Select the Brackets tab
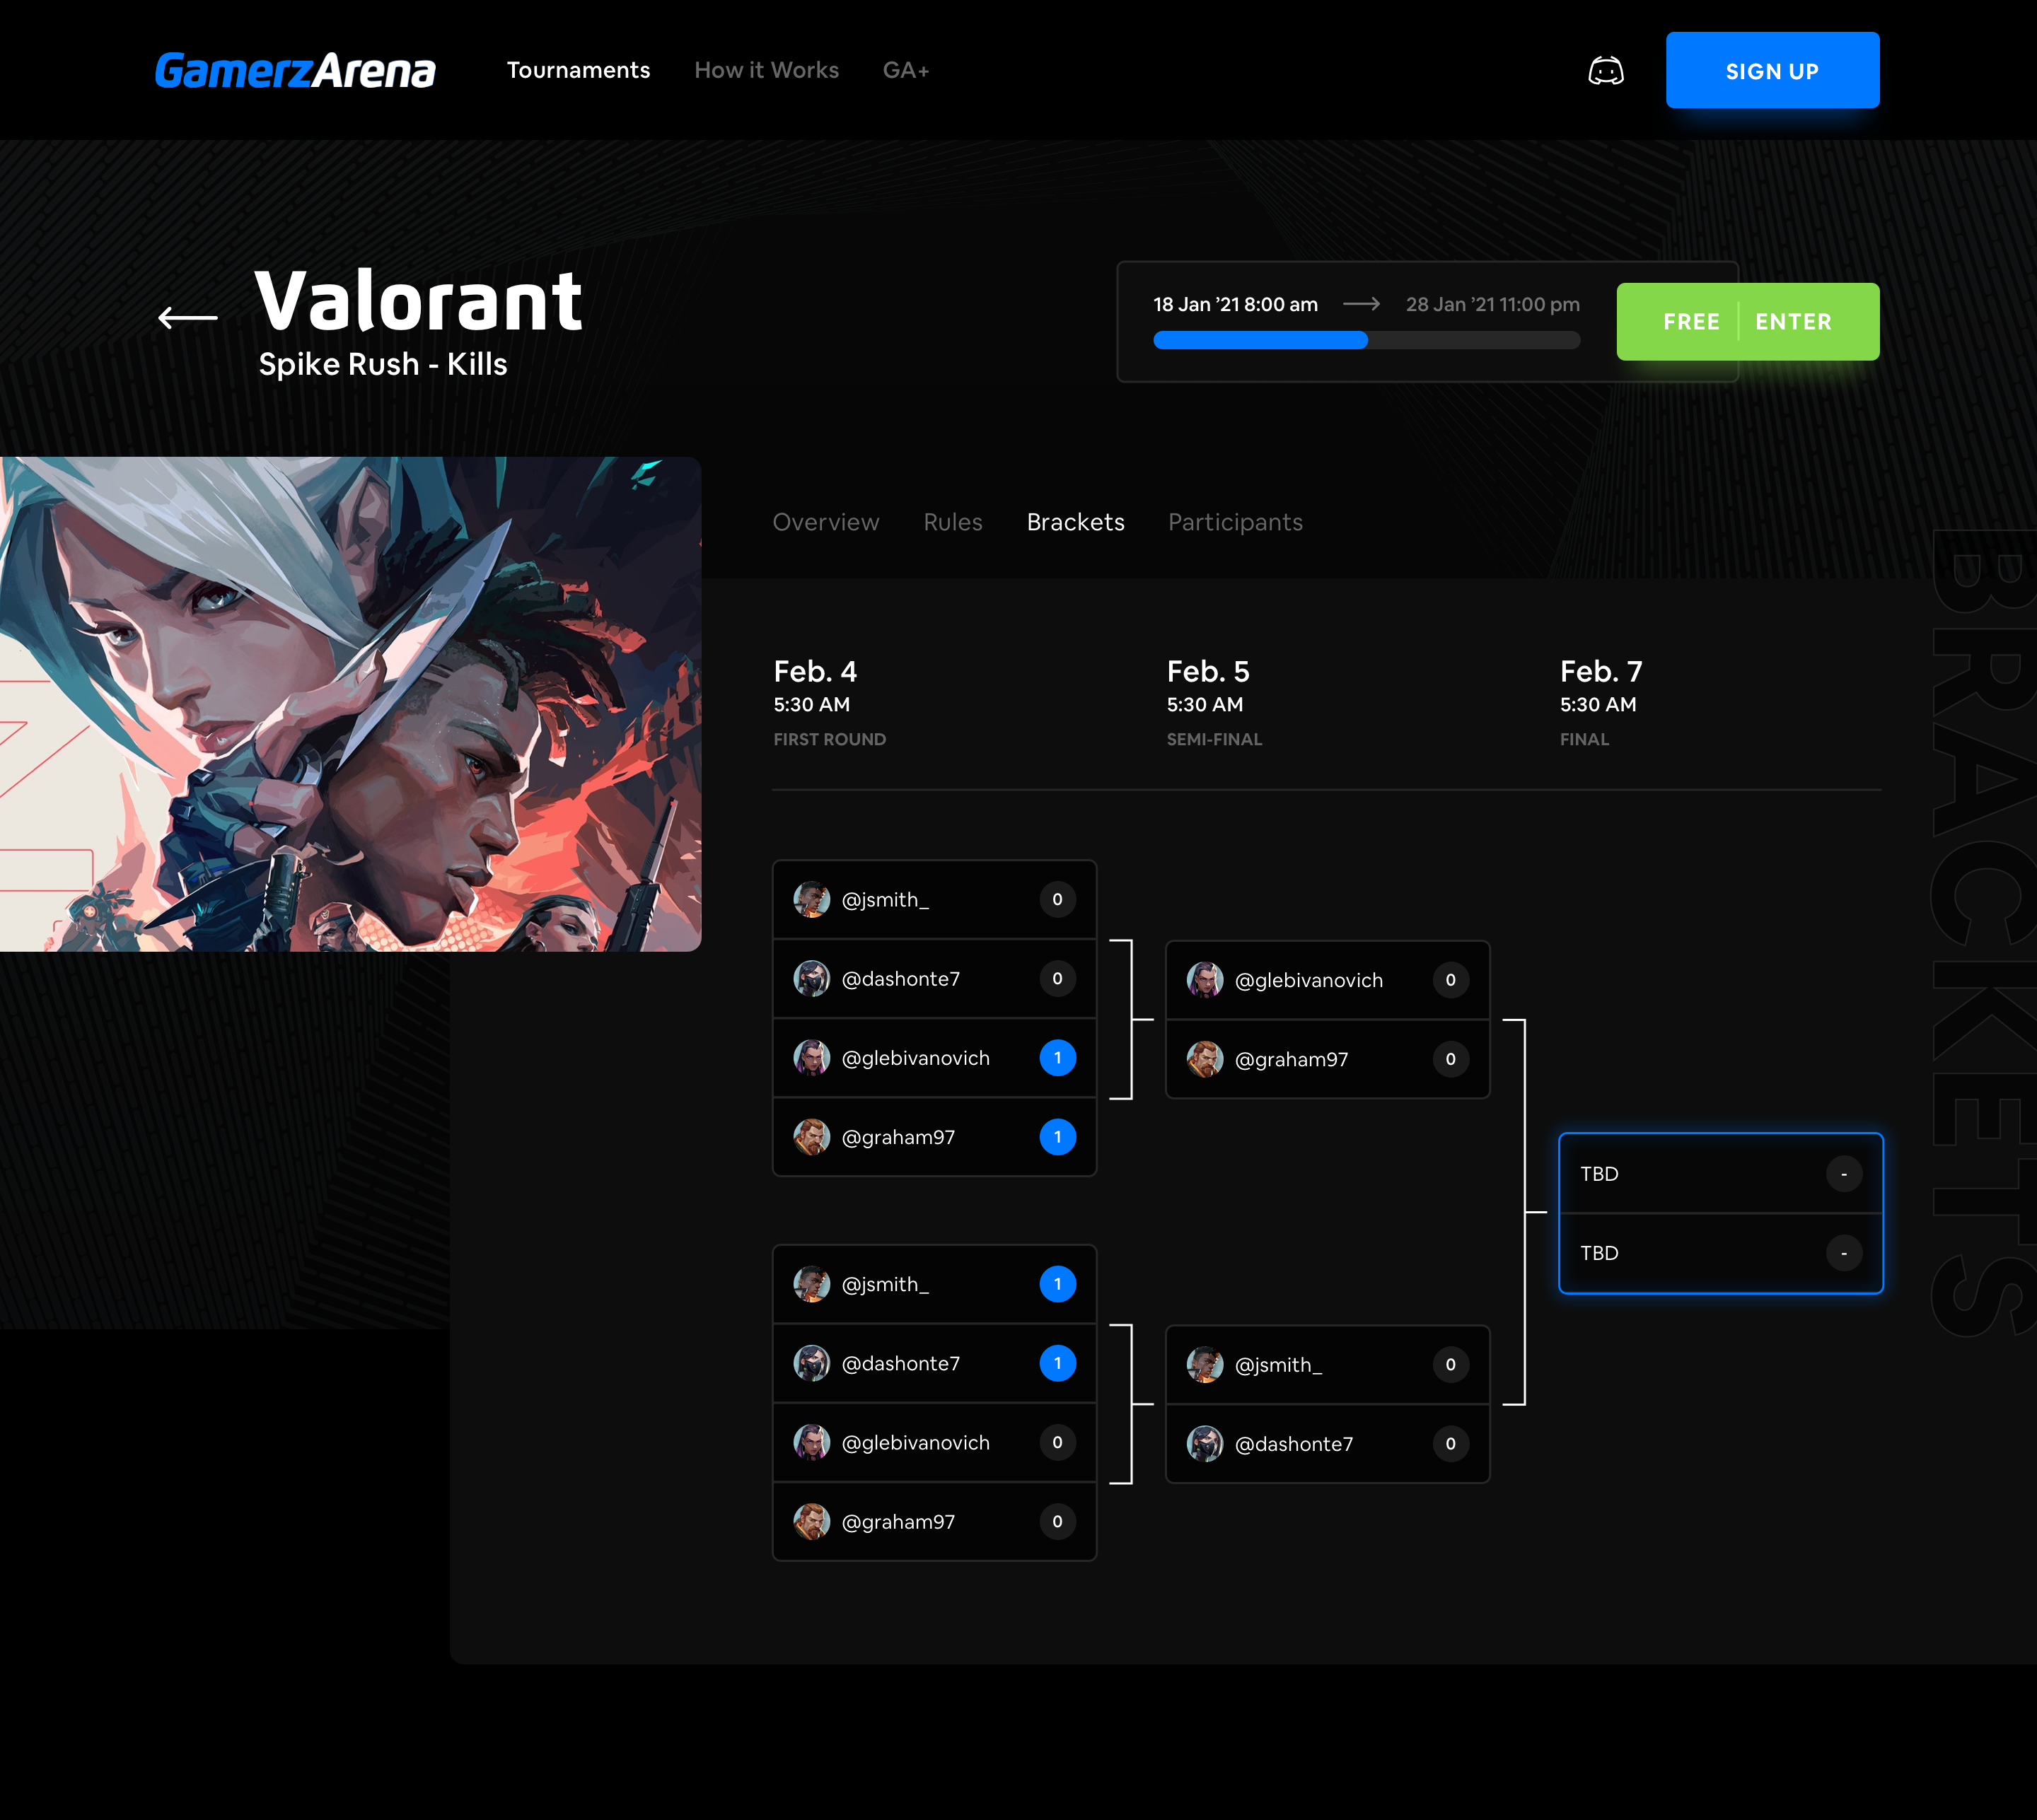Viewport: 2037px width, 1820px height. [x=1076, y=522]
